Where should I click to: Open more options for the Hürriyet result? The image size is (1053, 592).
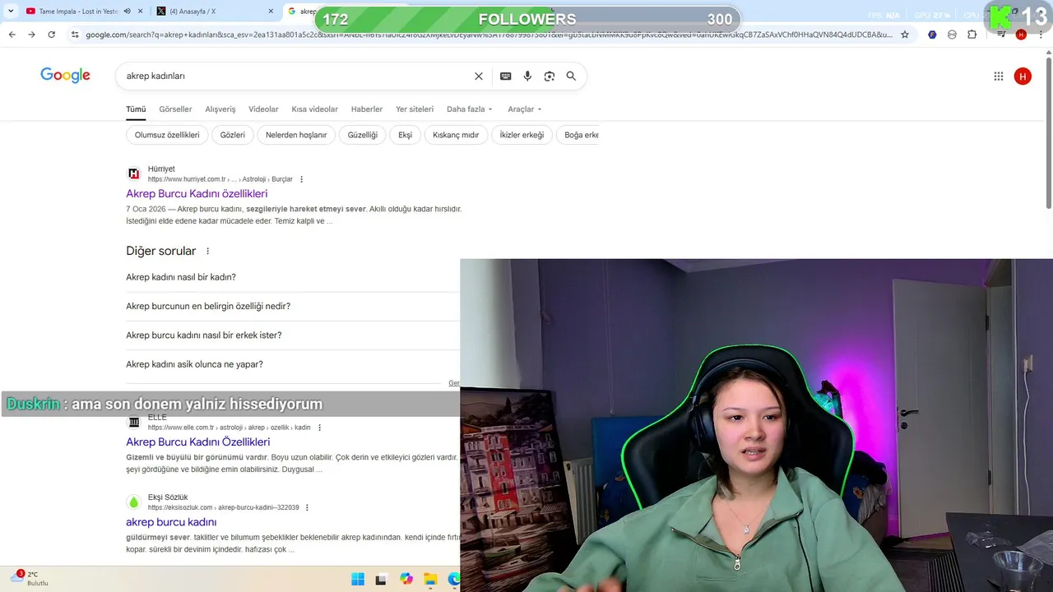tap(301, 179)
